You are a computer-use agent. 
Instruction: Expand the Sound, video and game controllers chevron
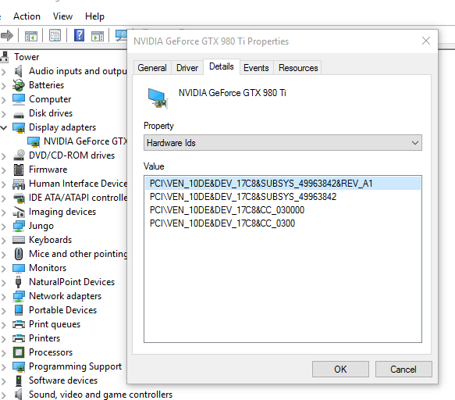(3, 395)
